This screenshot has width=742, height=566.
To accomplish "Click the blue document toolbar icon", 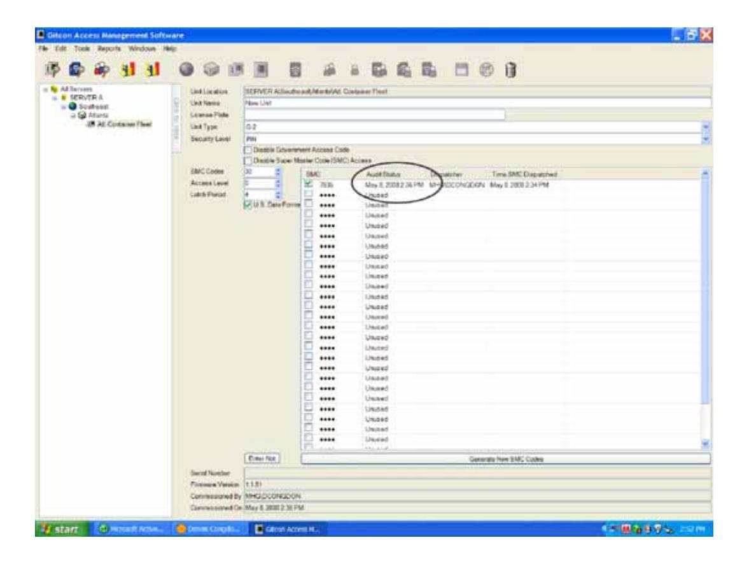I will [x=76, y=69].
